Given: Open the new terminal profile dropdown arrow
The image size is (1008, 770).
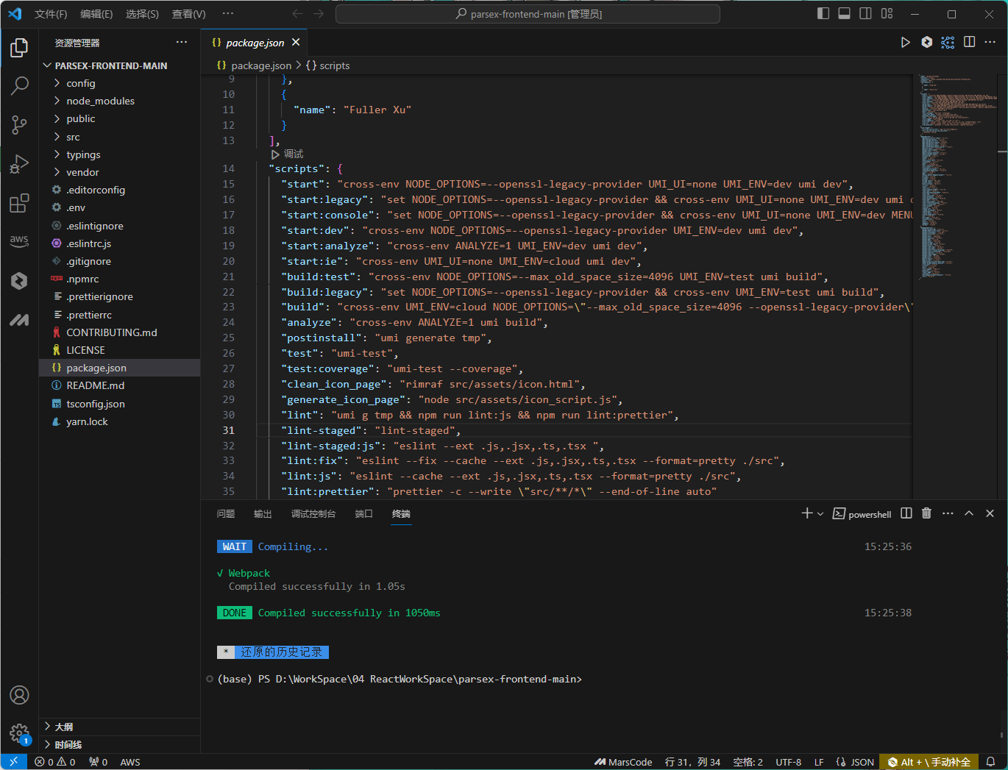Looking at the screenshot, I should tap(820, 514).
